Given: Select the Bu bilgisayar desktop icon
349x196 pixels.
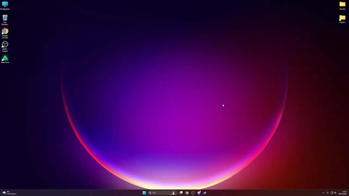Looking at the screenshot, I should click(x=5, y=5).
